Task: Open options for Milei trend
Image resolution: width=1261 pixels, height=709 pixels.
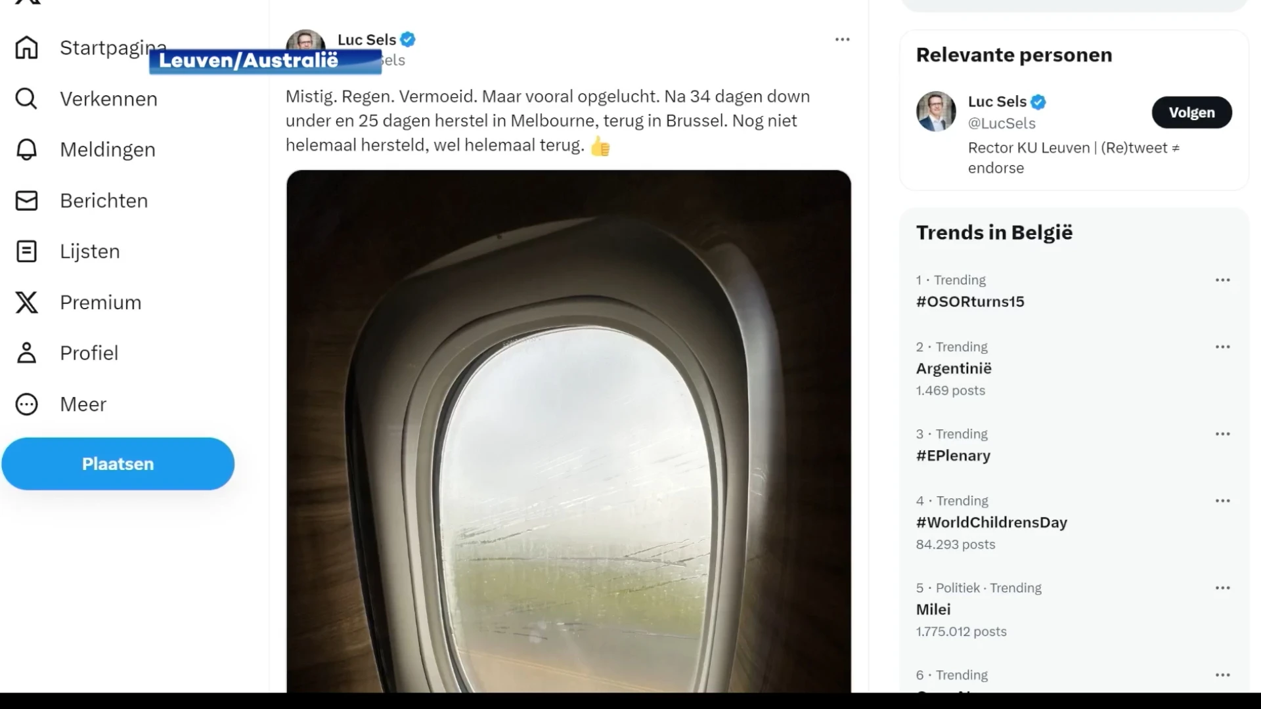Action: point(1222,588)
